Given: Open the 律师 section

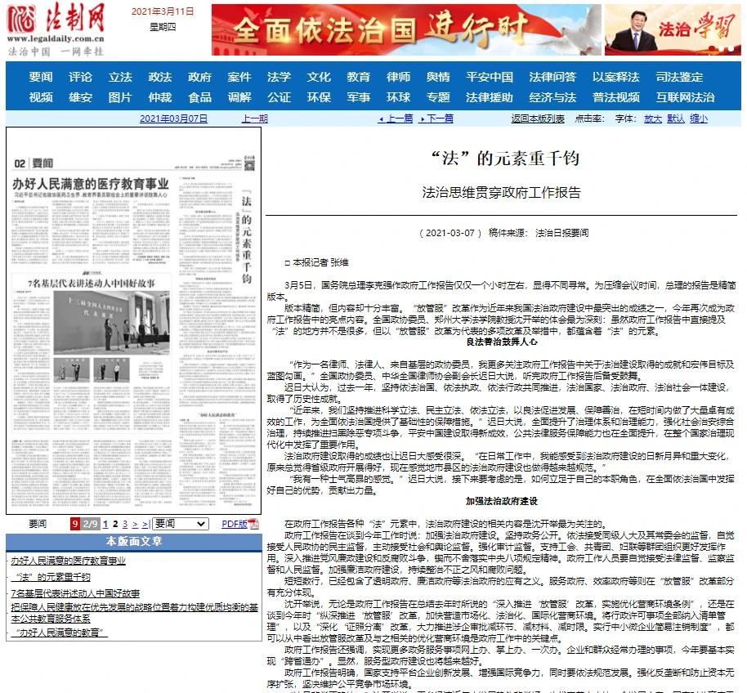Looking at the screenshot, I should tap(398, 77).
